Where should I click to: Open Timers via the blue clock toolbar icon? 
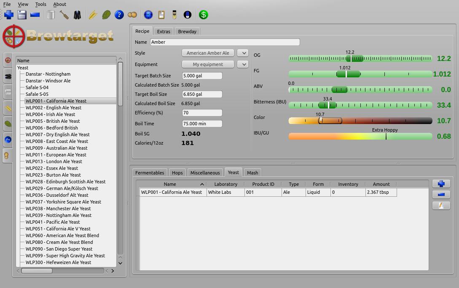[x=148, y=15]
